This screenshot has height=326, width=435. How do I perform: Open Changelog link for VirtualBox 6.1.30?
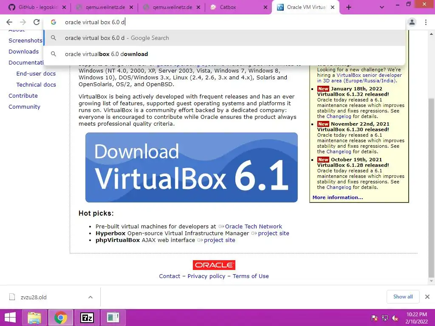[x=339, y=152]
